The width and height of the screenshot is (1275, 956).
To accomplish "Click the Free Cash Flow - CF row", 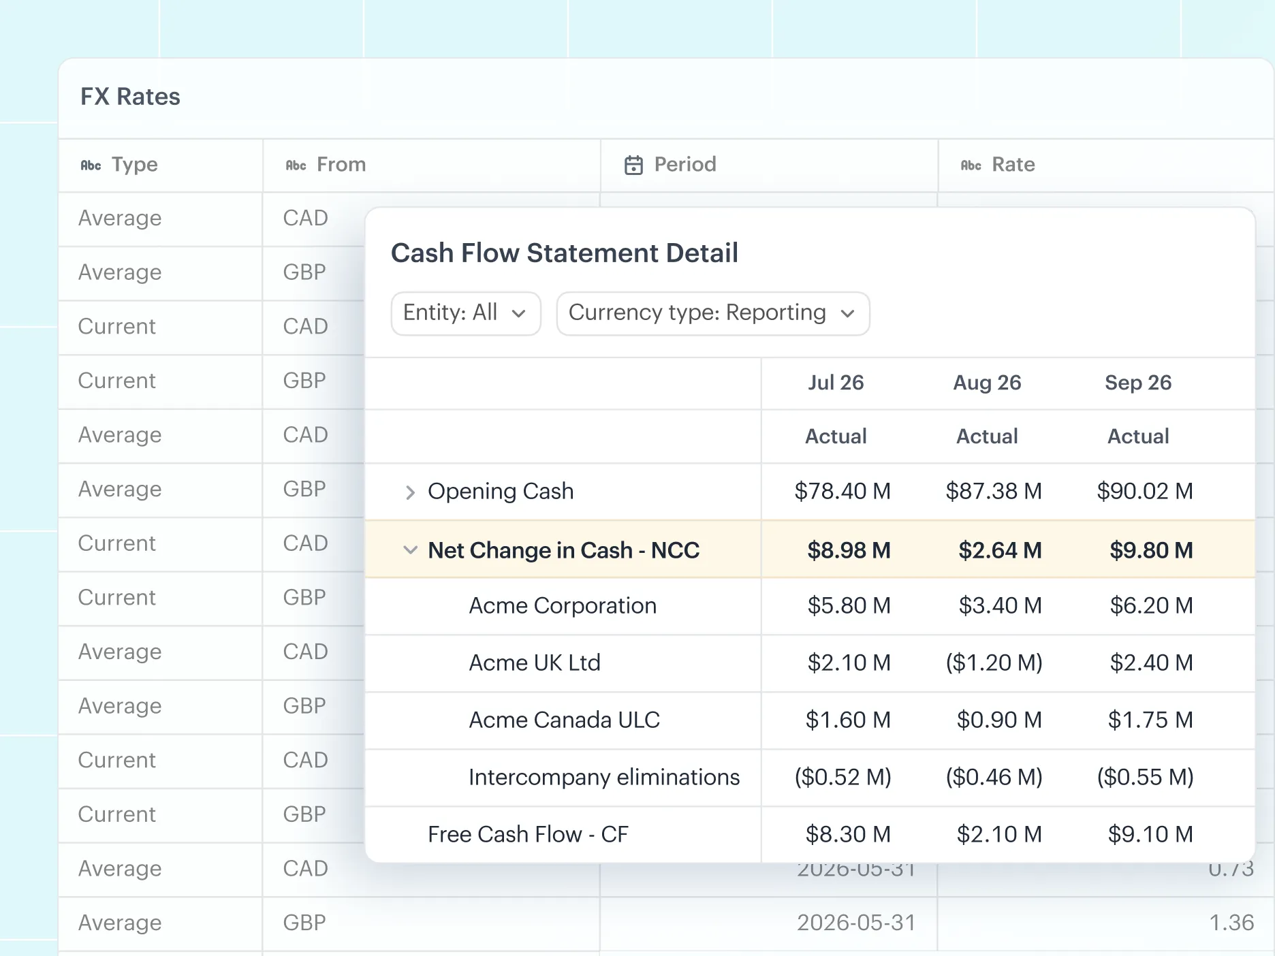I will pos(810,834).
